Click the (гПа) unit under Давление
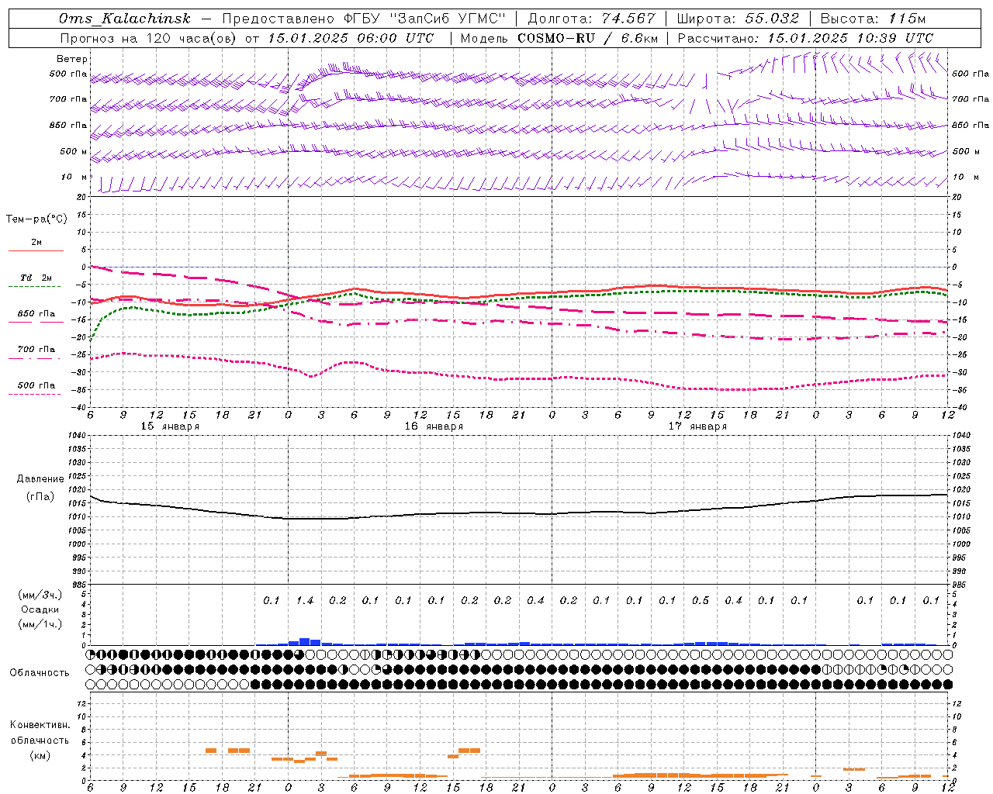 (x=40, y=497)
